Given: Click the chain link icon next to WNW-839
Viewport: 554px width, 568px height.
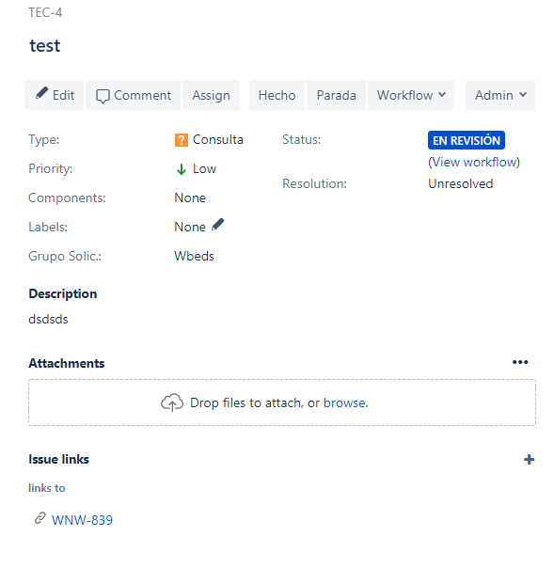Looking at the screenshot, I should [x=40, y=518].
